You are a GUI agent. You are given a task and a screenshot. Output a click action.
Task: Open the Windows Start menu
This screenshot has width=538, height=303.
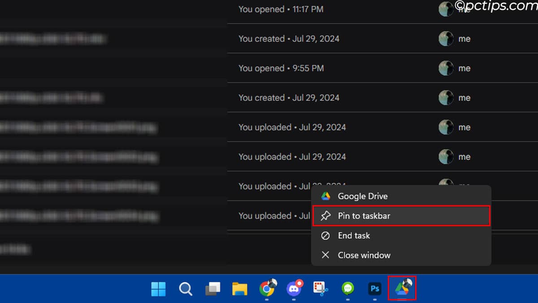click(158, 289)
